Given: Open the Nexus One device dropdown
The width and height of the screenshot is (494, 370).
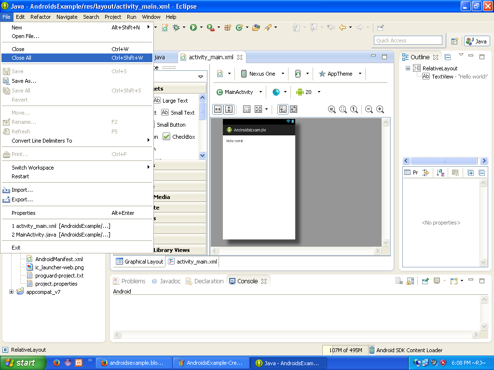Looking at the screenshot, I should (283, 74).
